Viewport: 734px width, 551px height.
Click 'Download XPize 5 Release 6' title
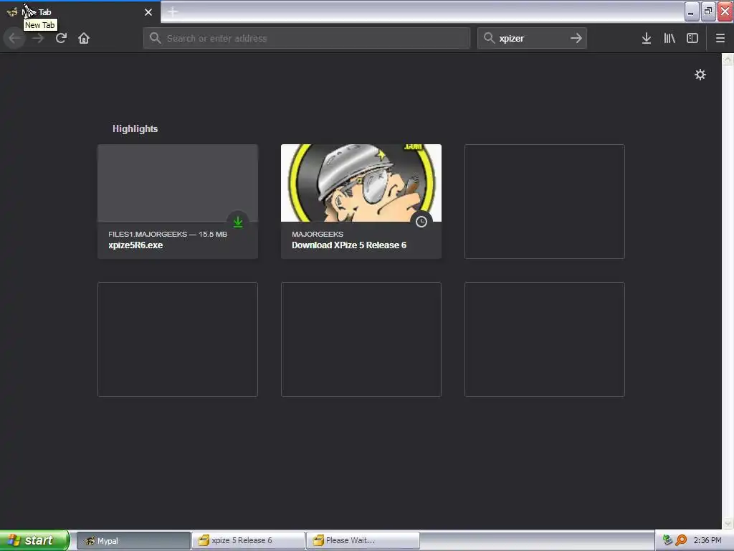click(x=349, y=245)
